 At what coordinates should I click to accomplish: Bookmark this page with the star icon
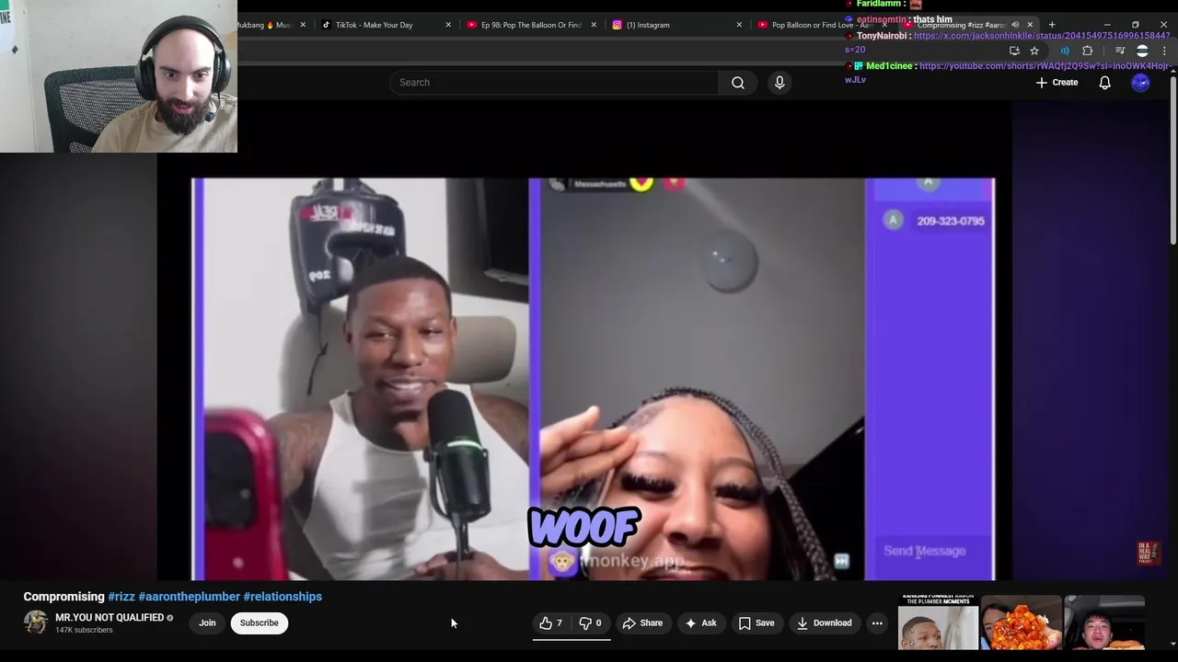point(1034,51)
